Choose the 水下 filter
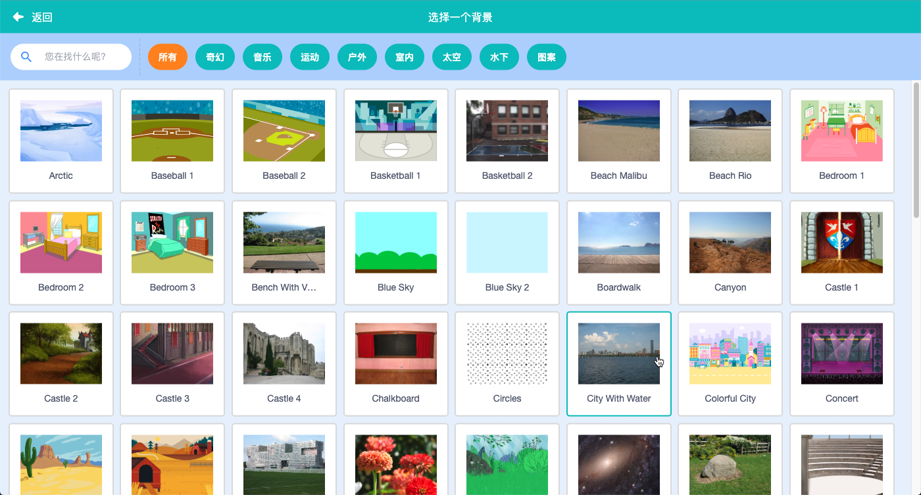Screen dimensions: 921x495 [x=499, y=57]
